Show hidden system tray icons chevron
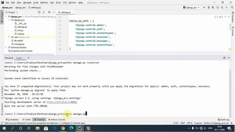 189,128
